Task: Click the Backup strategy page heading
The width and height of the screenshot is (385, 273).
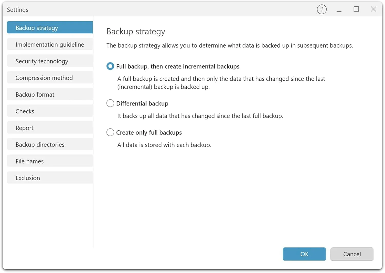Action: [136, 31]
